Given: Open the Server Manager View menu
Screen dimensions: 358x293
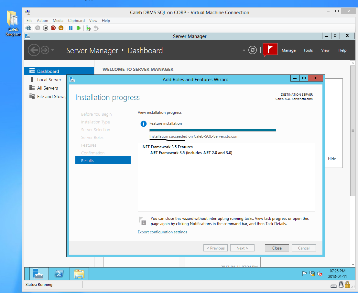Looking at the screenshot, I should click(x=325, y=50).
